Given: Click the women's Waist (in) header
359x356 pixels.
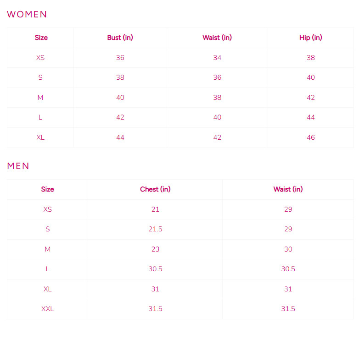Looking at the screenshot, I should 217,38.
